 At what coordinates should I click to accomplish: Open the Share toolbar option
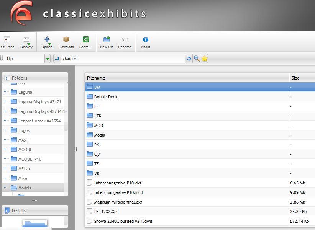[85, 40]
